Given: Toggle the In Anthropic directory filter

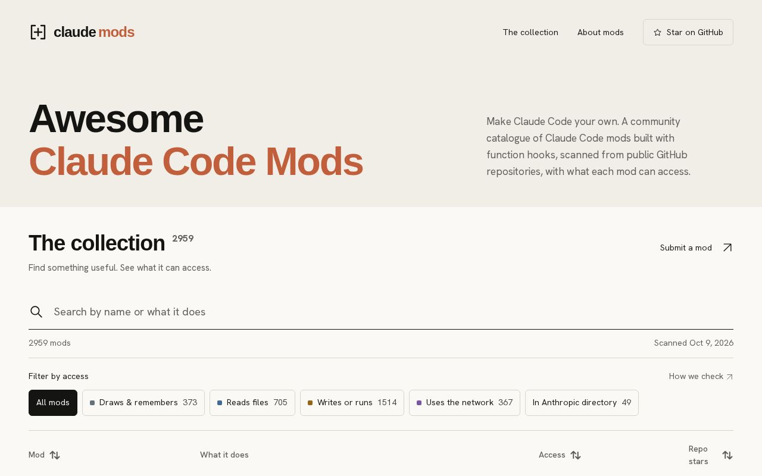Looking at the screenshot, I should point(582,403).
